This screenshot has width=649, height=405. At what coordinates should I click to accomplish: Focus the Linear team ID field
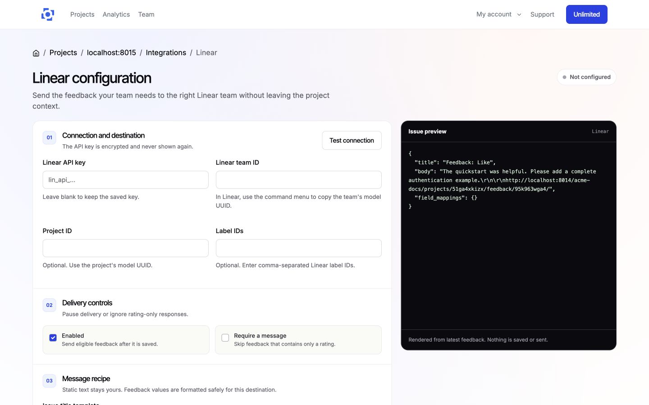pos(299,180)
